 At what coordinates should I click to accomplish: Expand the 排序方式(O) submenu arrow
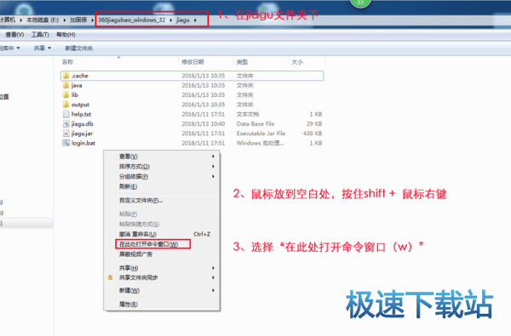pos(213,167)
